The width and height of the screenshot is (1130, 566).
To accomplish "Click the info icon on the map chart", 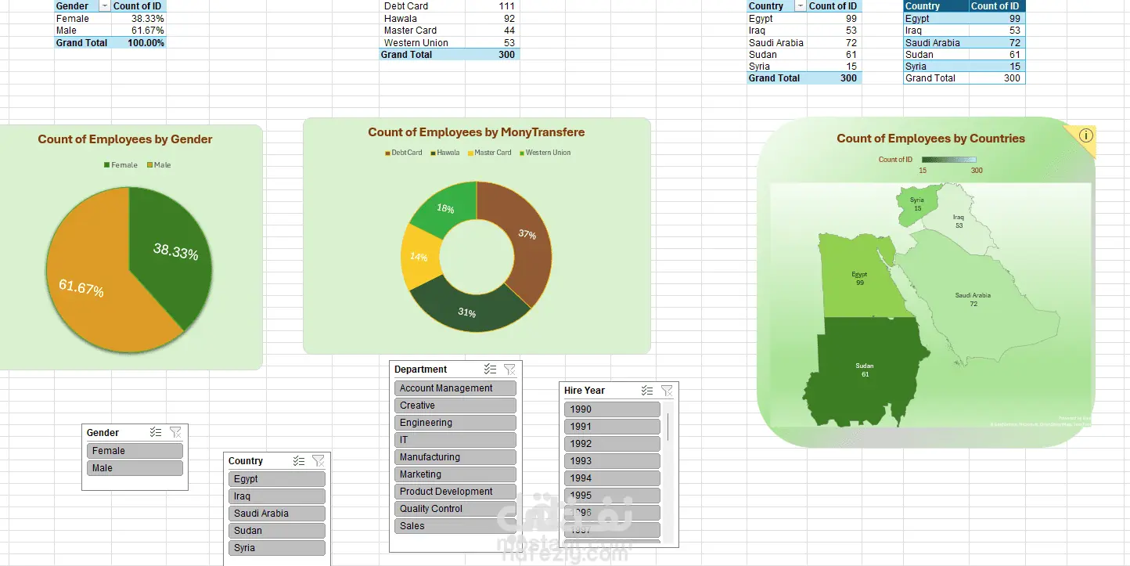I will click(x=1085, y=135).
